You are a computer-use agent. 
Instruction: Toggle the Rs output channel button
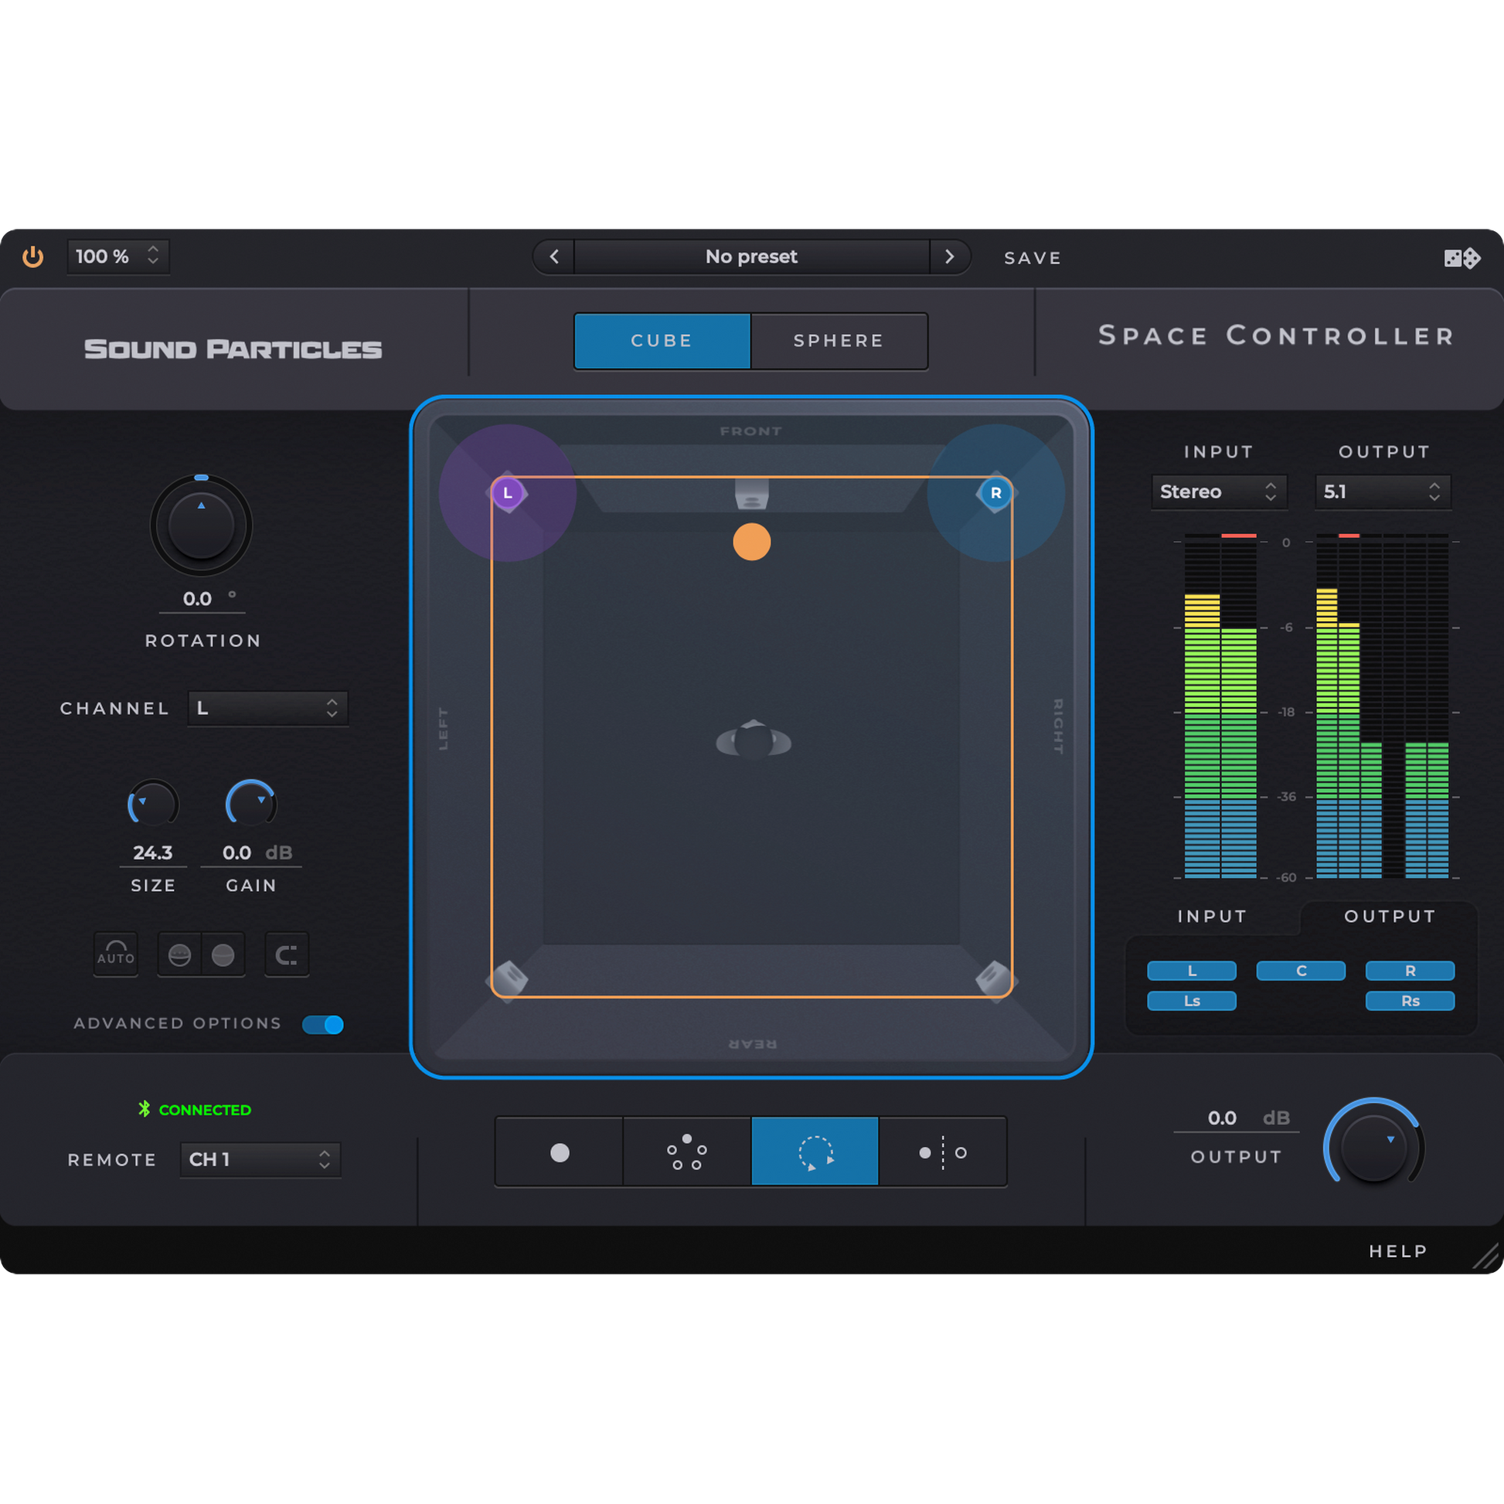coord(1410,1001)
